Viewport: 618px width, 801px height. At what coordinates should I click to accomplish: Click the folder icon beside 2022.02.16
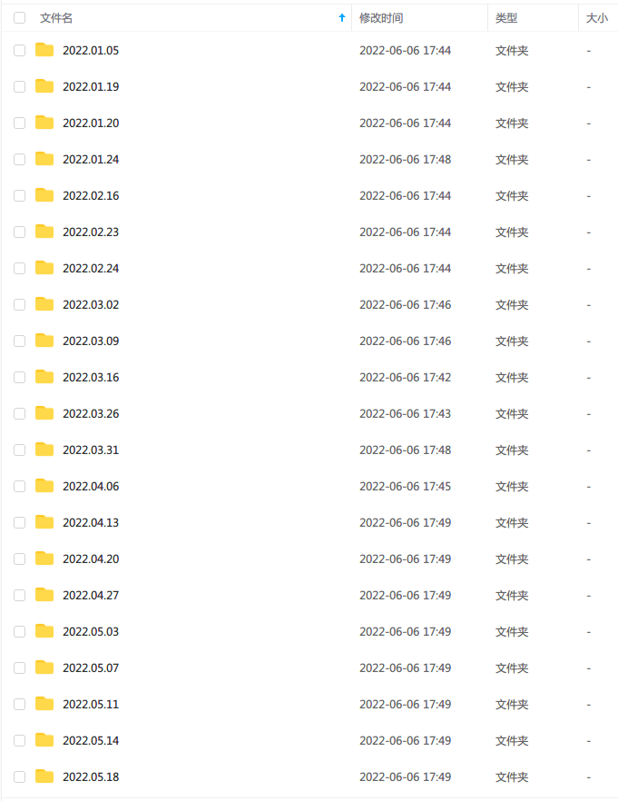[44, 195]
